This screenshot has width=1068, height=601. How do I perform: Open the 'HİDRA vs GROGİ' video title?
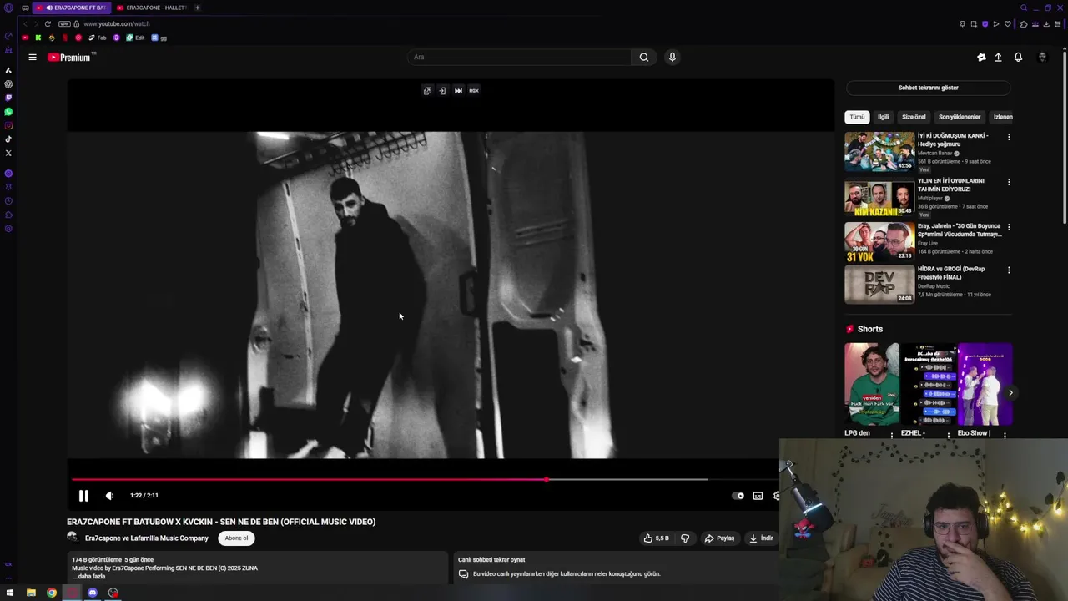(x=951, y=273)
